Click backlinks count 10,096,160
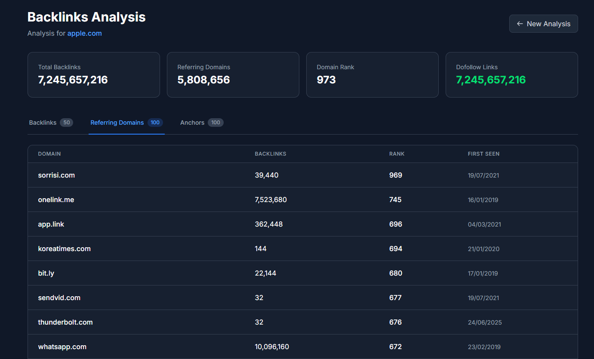 [272, 347]
